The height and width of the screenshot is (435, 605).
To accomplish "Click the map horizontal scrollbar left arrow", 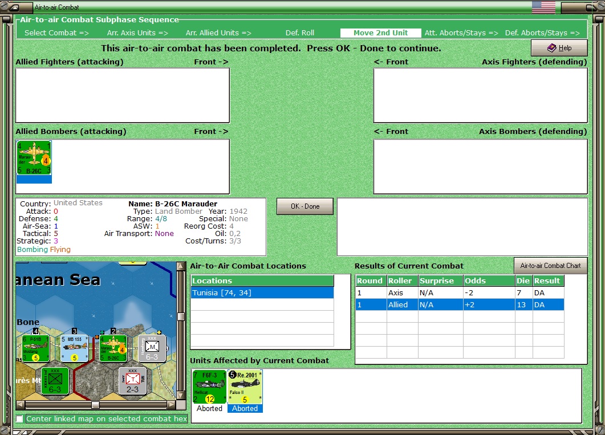I will tap(21, 405).
